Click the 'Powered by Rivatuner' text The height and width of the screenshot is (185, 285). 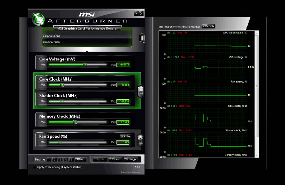coord(131,172)
